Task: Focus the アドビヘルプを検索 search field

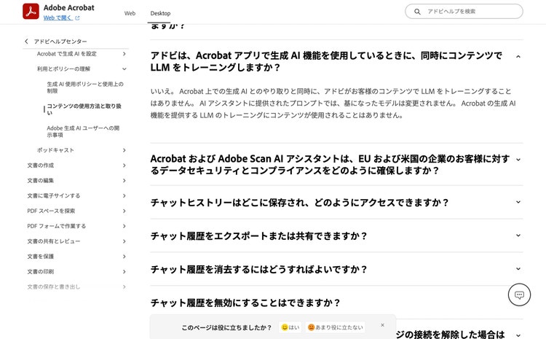Action: (464, 12)
